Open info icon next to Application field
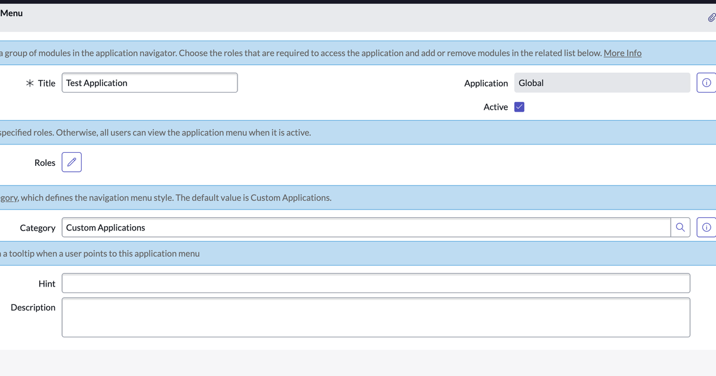Image resolution: width=716 pixels, height=376 pixels. (x=706, y=83)
